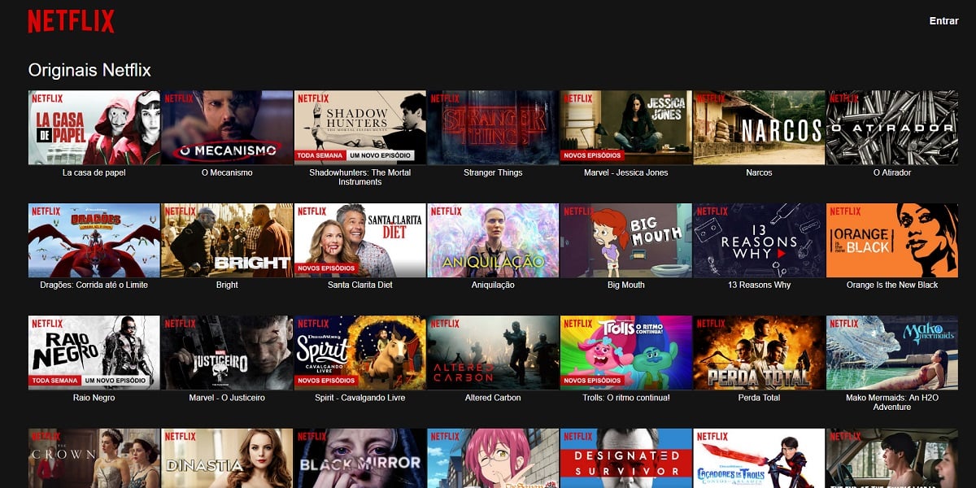Click the "13 Reasons Why" title caption
Image resolution: width=976 pixels, height=488 pixels.
tap(759, 285)
